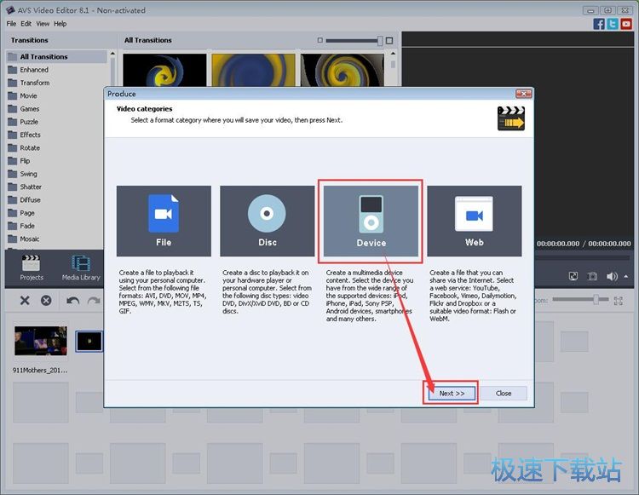Screen dimensions: 639x495
Task: Click the large thumbnail size icon
Action: (389, 40)
